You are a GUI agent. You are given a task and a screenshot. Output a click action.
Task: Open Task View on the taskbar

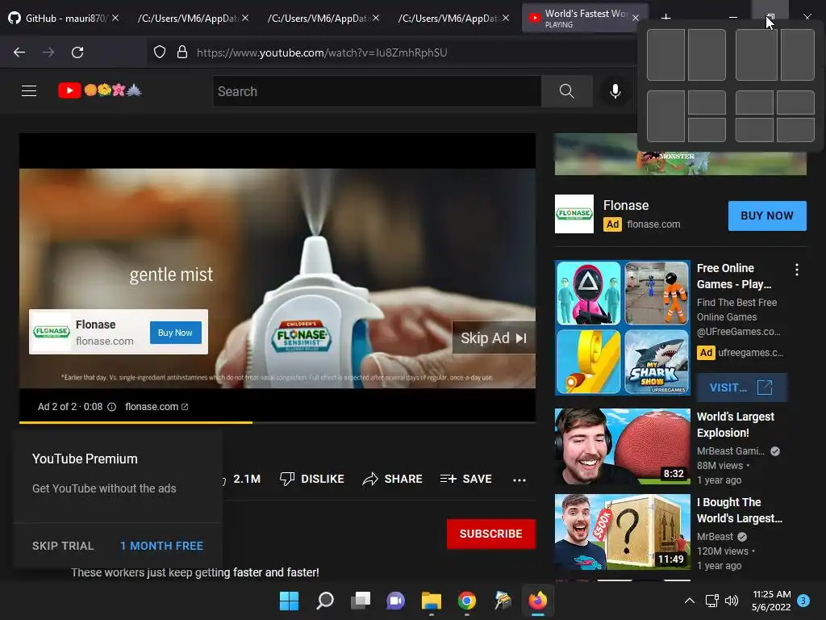click(361, 601)
